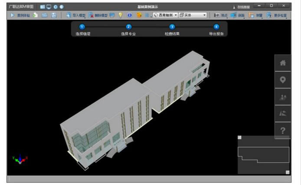Click 导入模型 import model button

[76, 15]
